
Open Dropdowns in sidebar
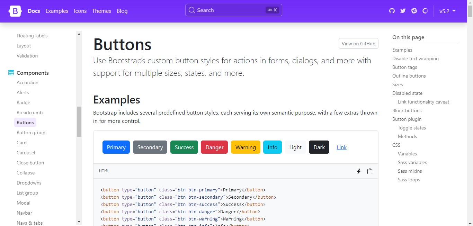[x=29, y=183]
